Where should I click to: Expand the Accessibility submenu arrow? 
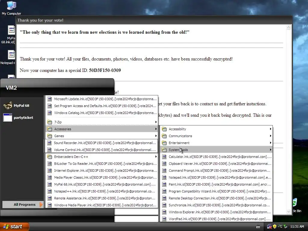click(270, 129)
